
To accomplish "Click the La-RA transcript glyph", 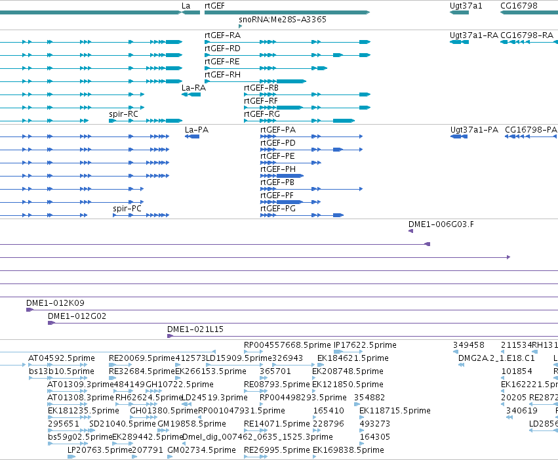I will pos(191,94).
